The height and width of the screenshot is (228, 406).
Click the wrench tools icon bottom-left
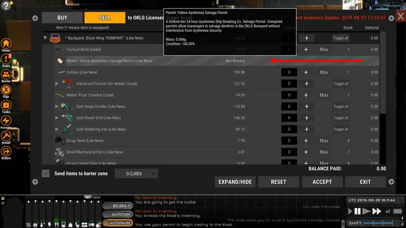(3, 203)
